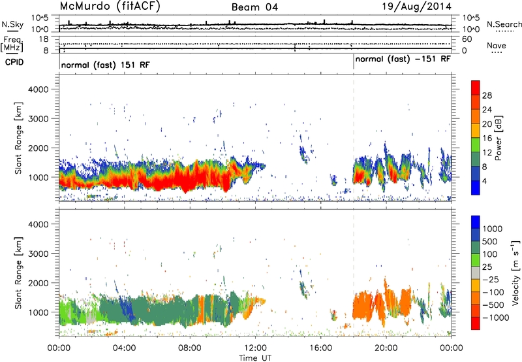Click the '60' Nave axis tick
The image size is (522, 362).
tap(467, 39)
